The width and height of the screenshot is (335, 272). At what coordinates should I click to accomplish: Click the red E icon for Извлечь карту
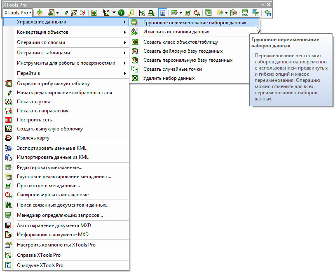(8, 138)
